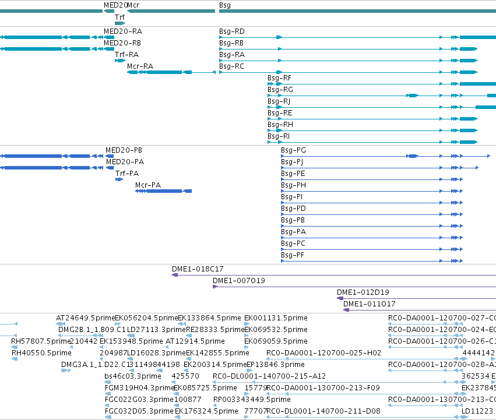This screenshot has width=496, height=420.
Task: Click the DMG2B.1_1.B09.C1 EST label
Action: click(92, 330)
